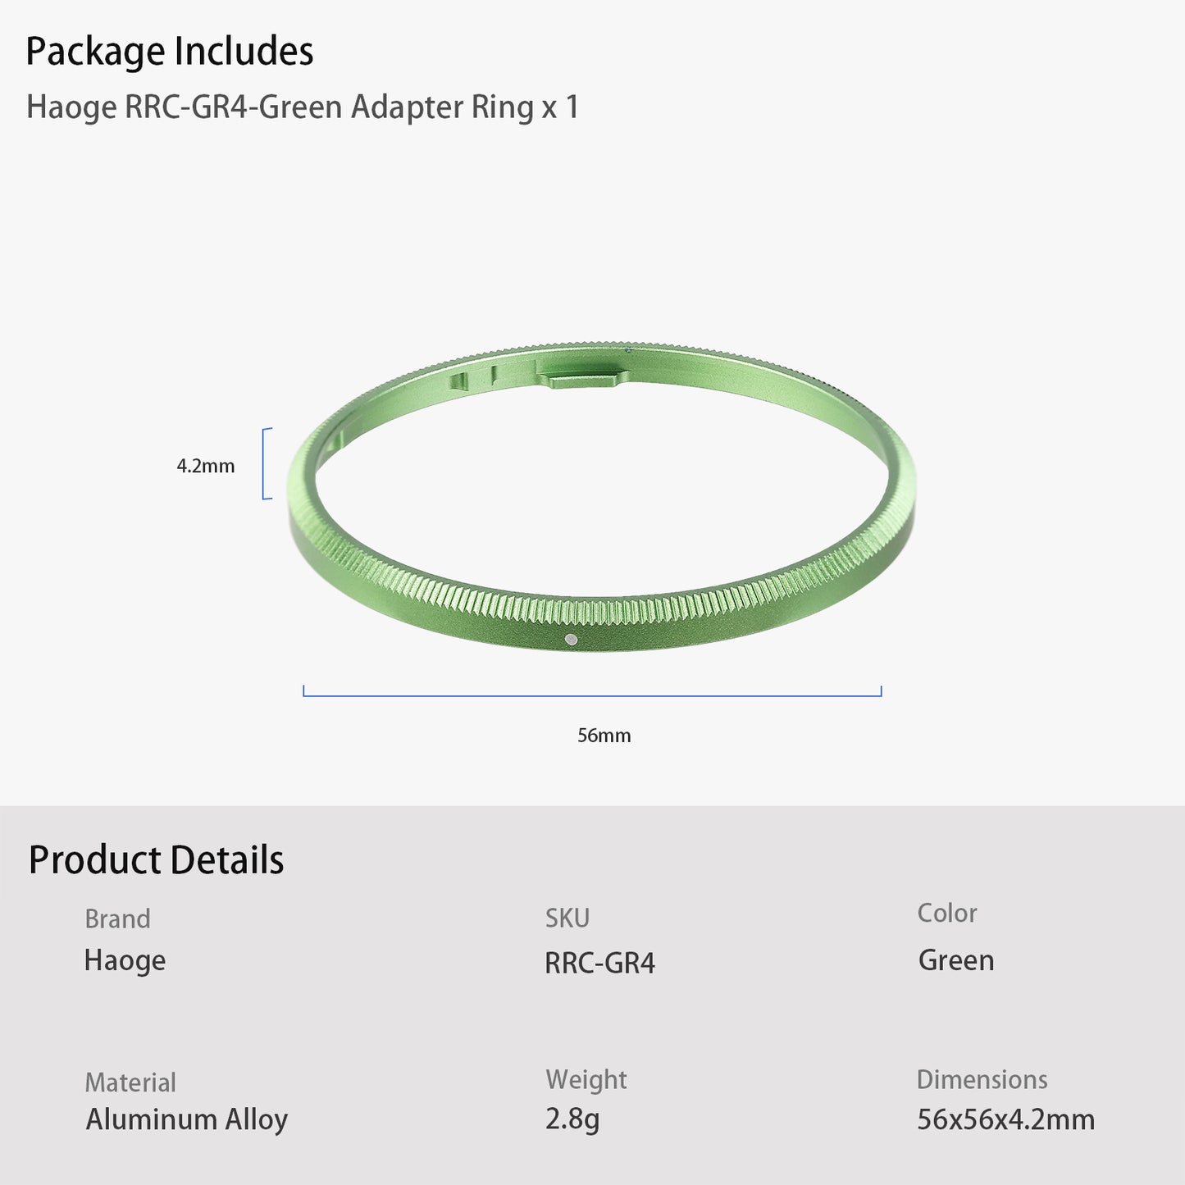Select the brand value "Haoge"
1185x1185 pixels.
(x=125, y=960)
